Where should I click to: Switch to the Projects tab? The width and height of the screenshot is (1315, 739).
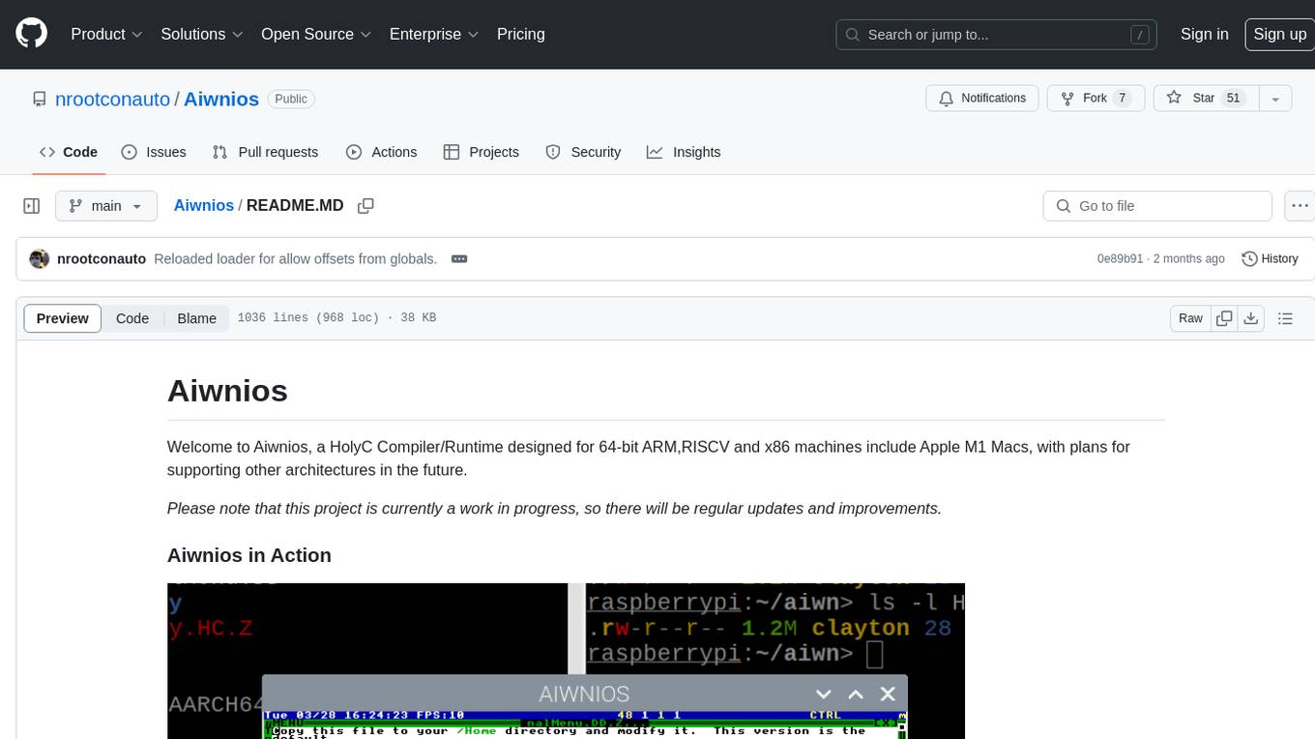coord(482,152)
